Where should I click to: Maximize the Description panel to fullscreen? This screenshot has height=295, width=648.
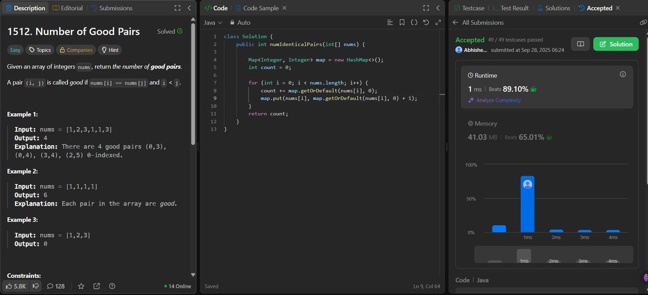pos(177,8)
